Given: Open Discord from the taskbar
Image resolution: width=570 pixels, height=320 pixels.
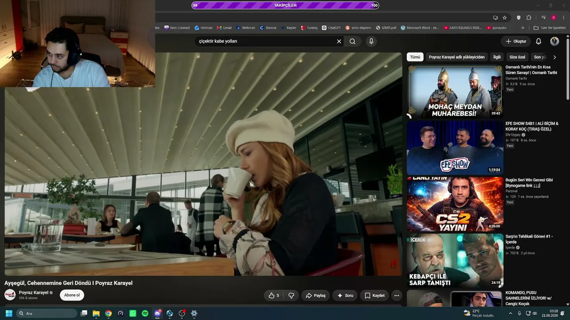Looking at the screenshot, I should (157, 313).
